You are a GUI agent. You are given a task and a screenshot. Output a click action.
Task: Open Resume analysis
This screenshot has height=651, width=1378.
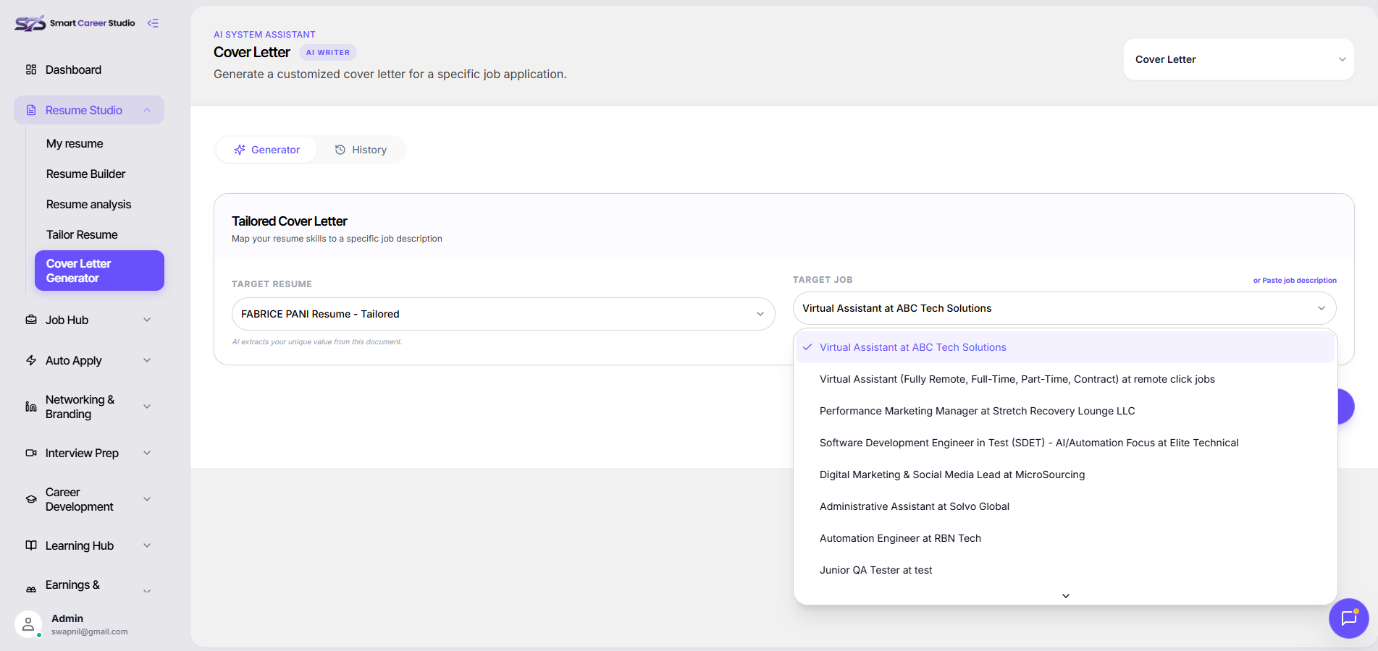pyautogui.click(x=88, y=204)
